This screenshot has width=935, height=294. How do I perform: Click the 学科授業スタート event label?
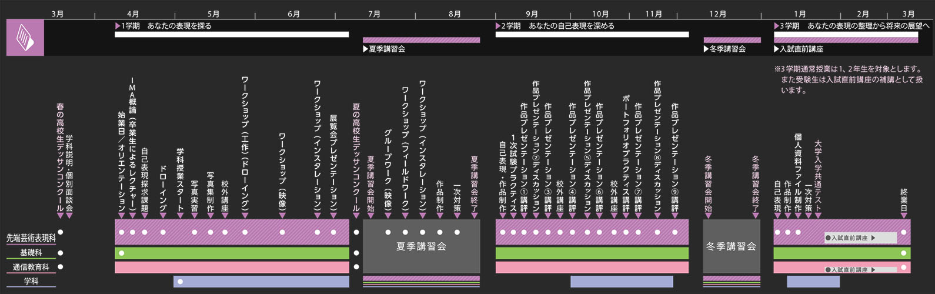181,179
